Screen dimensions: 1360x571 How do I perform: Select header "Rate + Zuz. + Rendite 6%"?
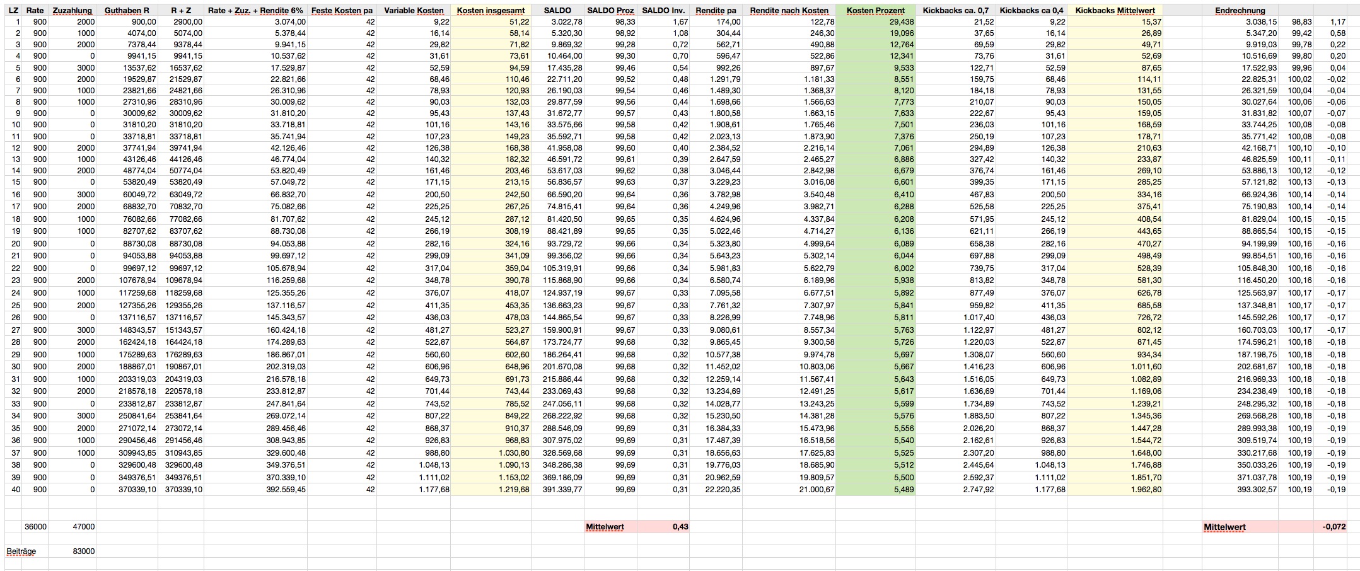(x=255, y=11)
